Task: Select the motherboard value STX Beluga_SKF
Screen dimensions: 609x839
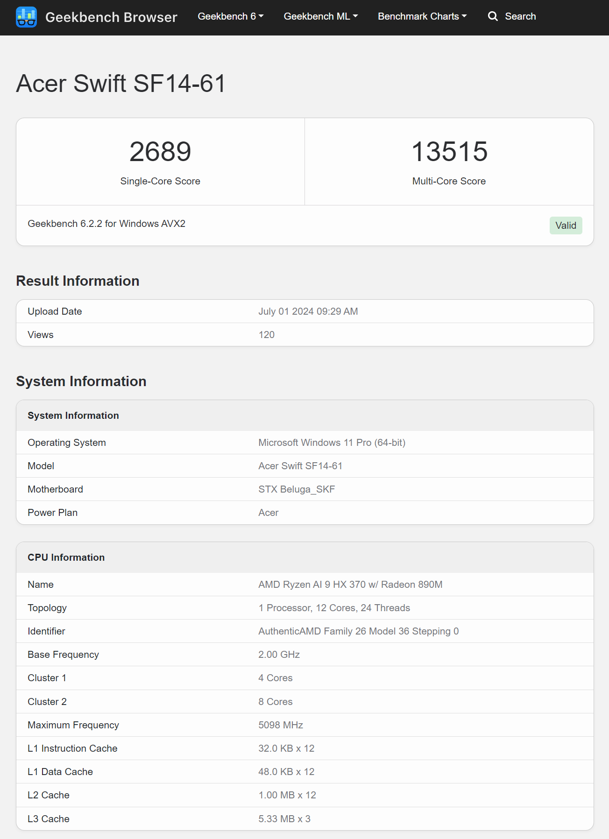Action: tap(297, 489)
